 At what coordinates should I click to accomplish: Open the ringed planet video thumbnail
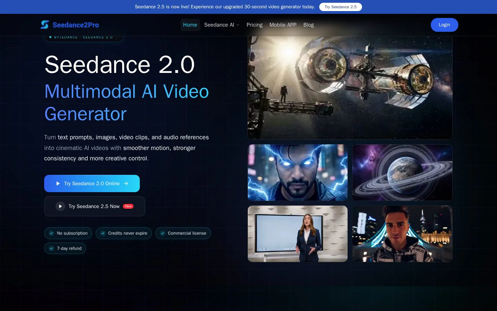tap(402, 172)
